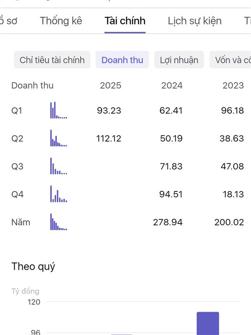Select the Doanh thu filter chip

122,59
